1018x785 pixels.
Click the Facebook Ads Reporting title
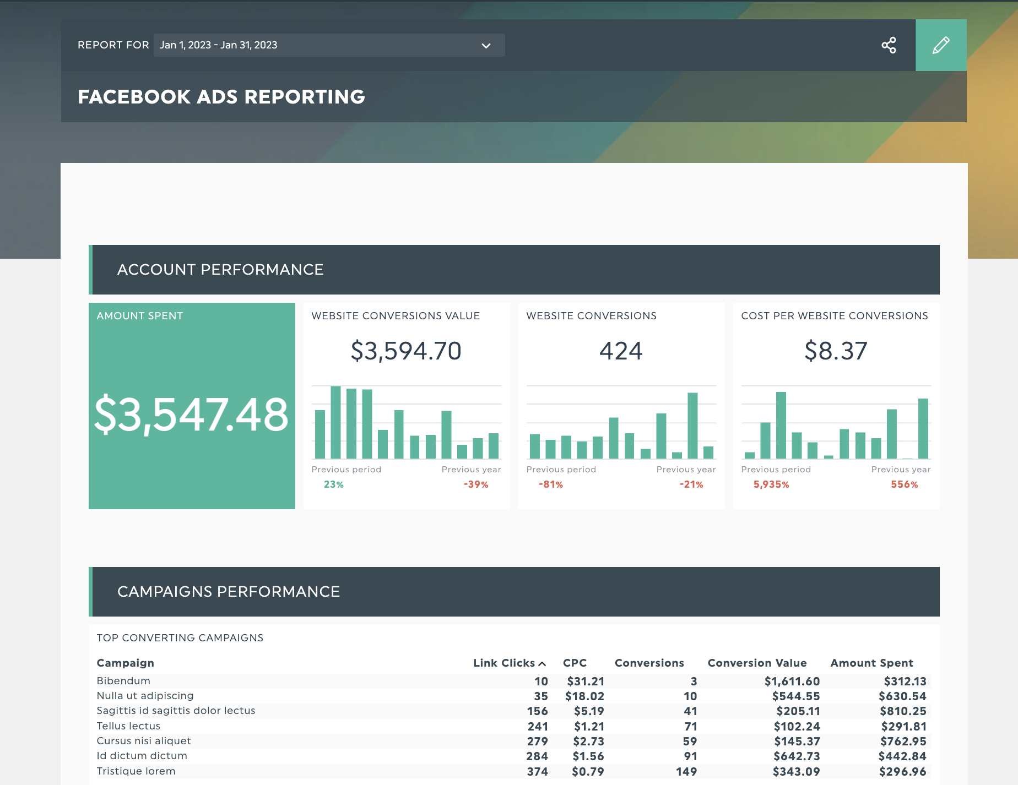(x=221, y=97)
